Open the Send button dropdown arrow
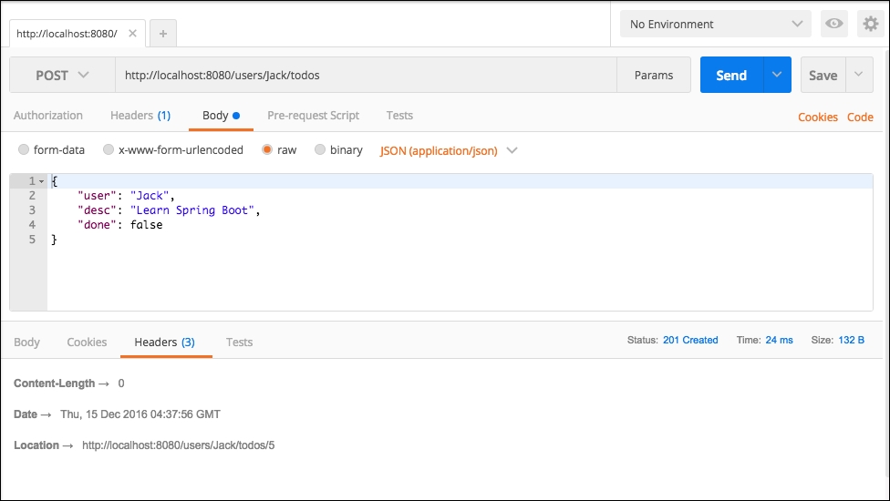Screen dimensions: 890x501 point(777,76)
